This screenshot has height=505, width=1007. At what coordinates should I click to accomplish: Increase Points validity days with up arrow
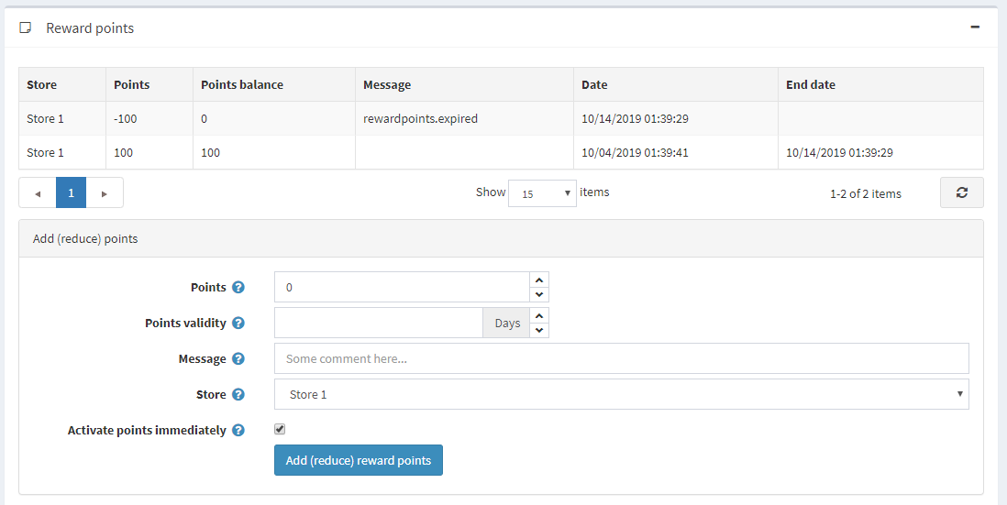pos(539,316)
